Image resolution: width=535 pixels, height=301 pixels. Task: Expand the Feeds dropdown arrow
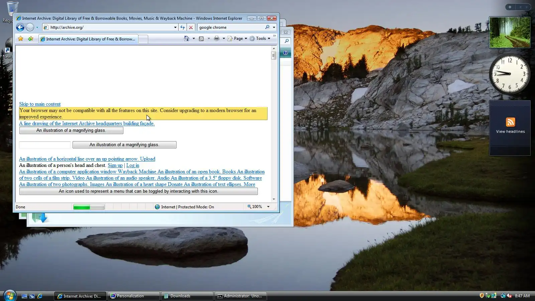(209, 38)
